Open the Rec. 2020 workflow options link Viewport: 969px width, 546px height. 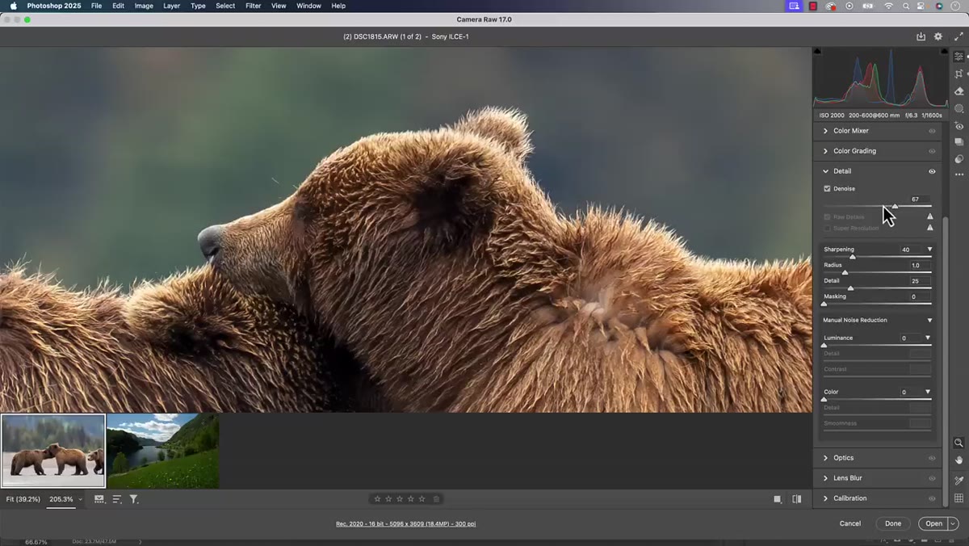[405, 524]
